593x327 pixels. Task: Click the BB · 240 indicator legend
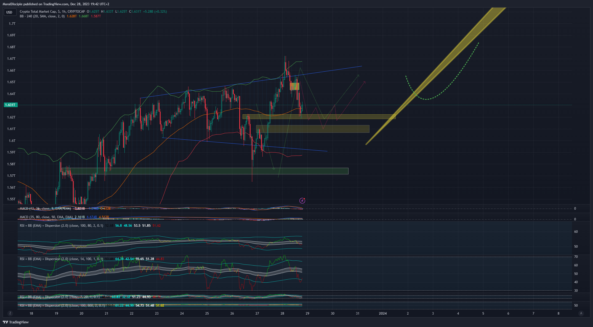click(x=42, y=16)
